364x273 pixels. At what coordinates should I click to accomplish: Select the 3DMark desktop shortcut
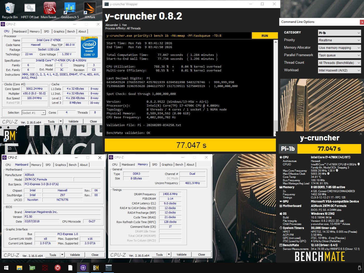click(90, 11)
